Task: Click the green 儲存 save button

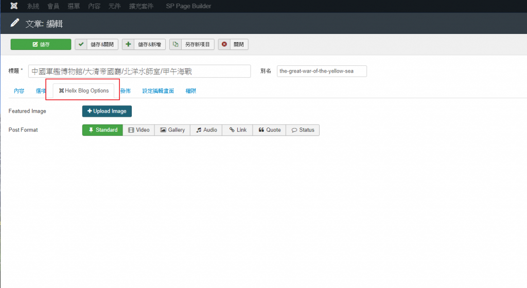Action: [41, 45]
